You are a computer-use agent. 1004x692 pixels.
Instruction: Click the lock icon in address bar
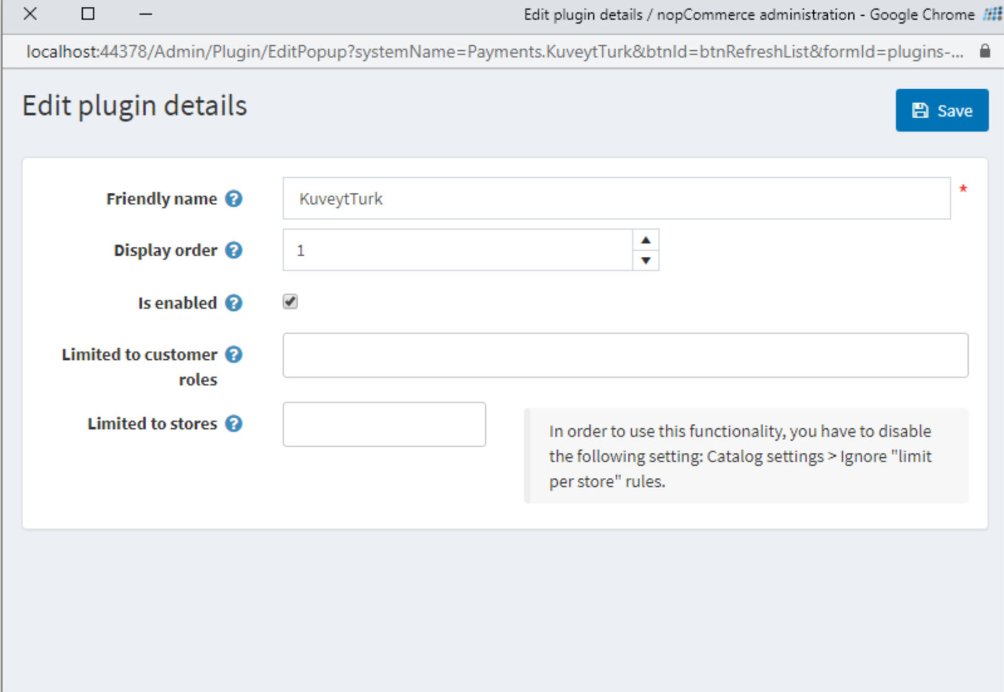coord(985,51)
